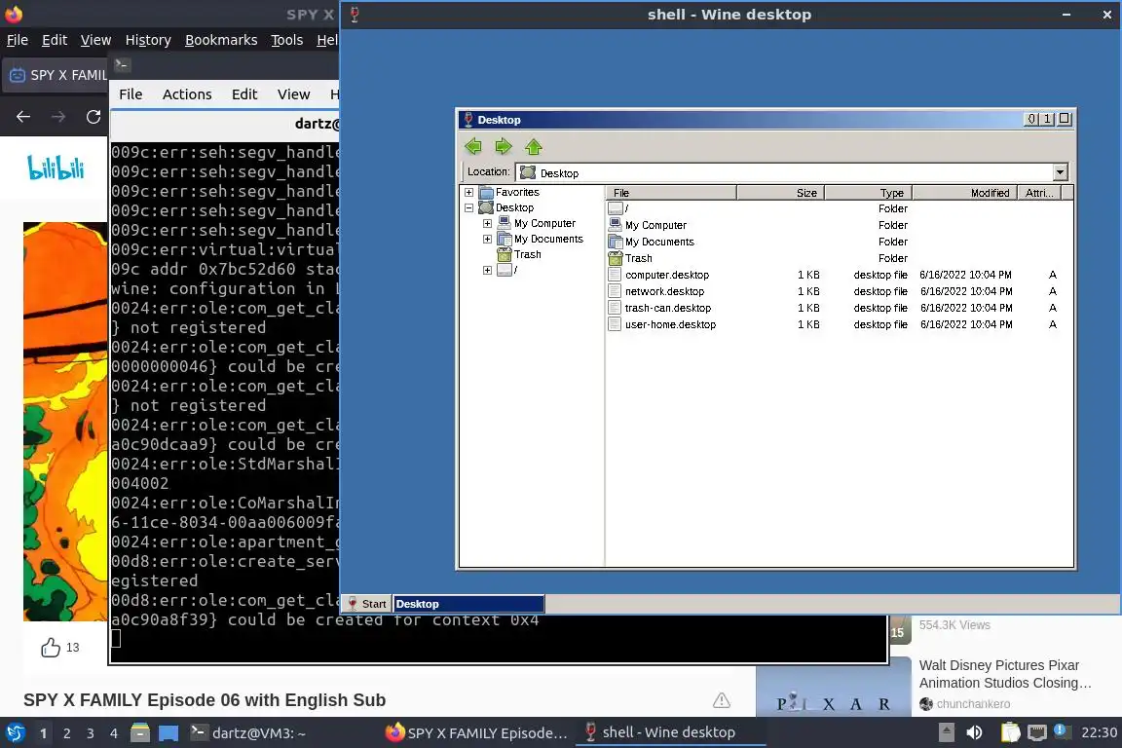Click the thumbs-up like icon
Viewport: 1122px width, 748px height.
click(50, 647)
